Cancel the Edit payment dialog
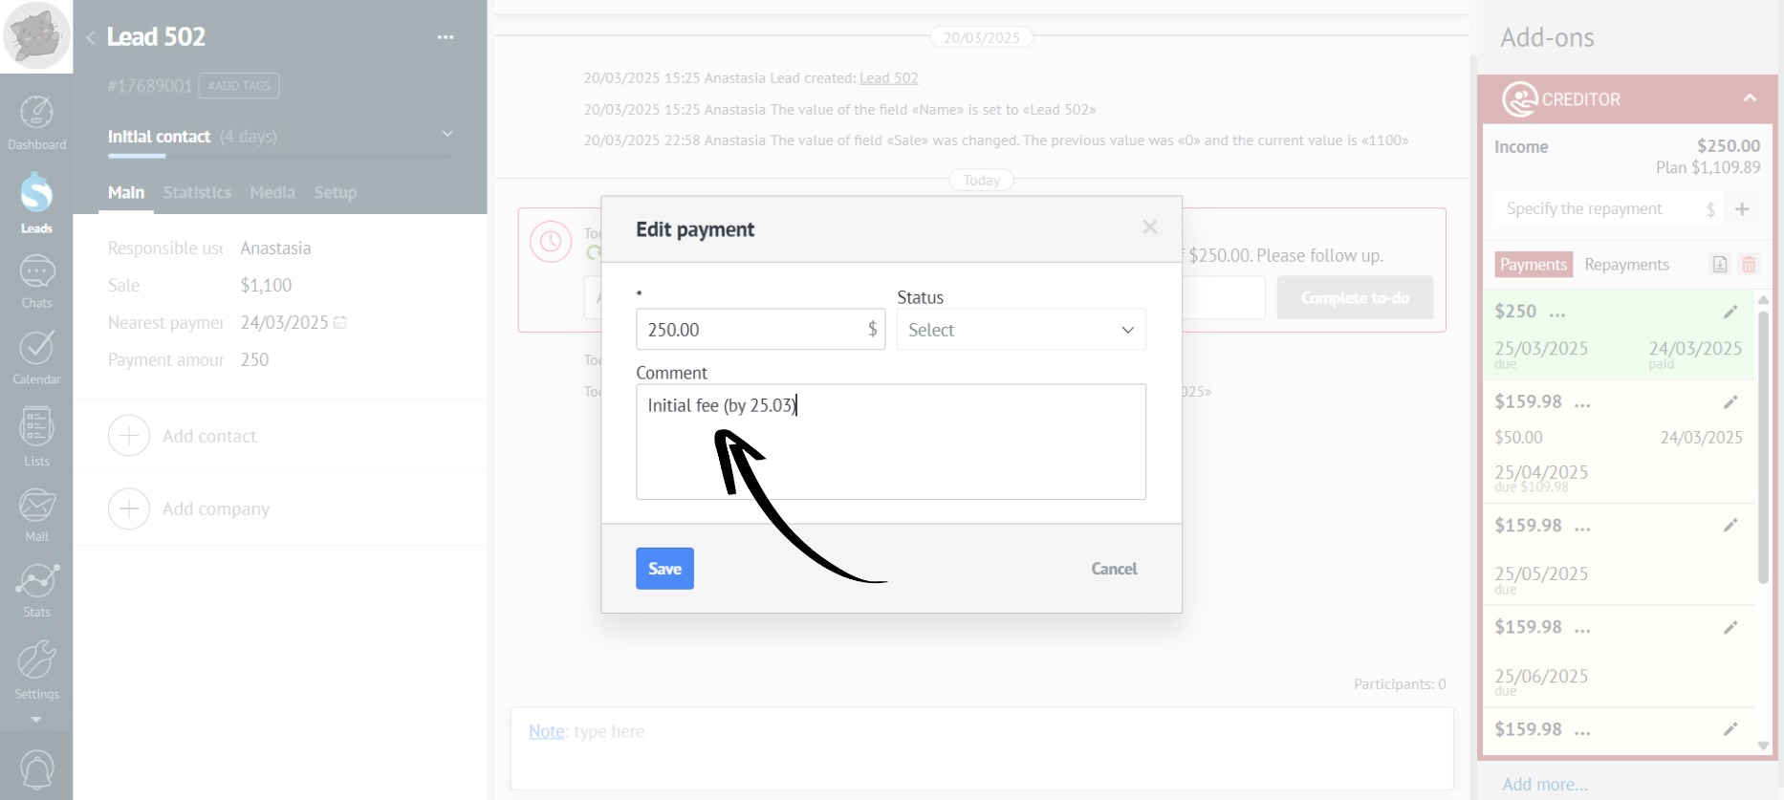Viewport: 1784px width, 800px height. point(1114,569)
